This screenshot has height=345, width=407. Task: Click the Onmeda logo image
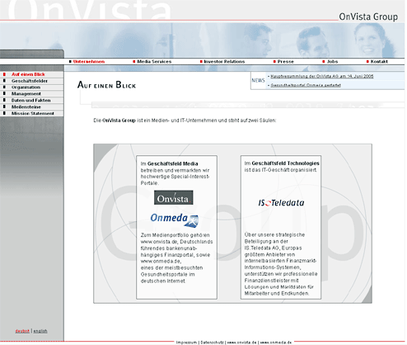(175, 220)
